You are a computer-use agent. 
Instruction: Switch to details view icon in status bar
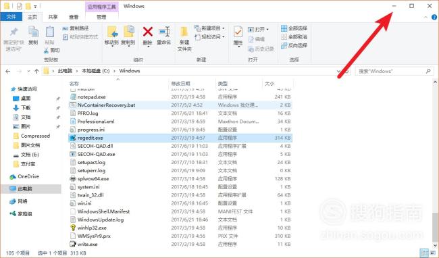pyautogui.click(x=424, y=253)
